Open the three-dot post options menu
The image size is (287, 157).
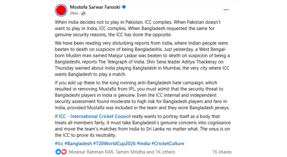tap(226, 9)
